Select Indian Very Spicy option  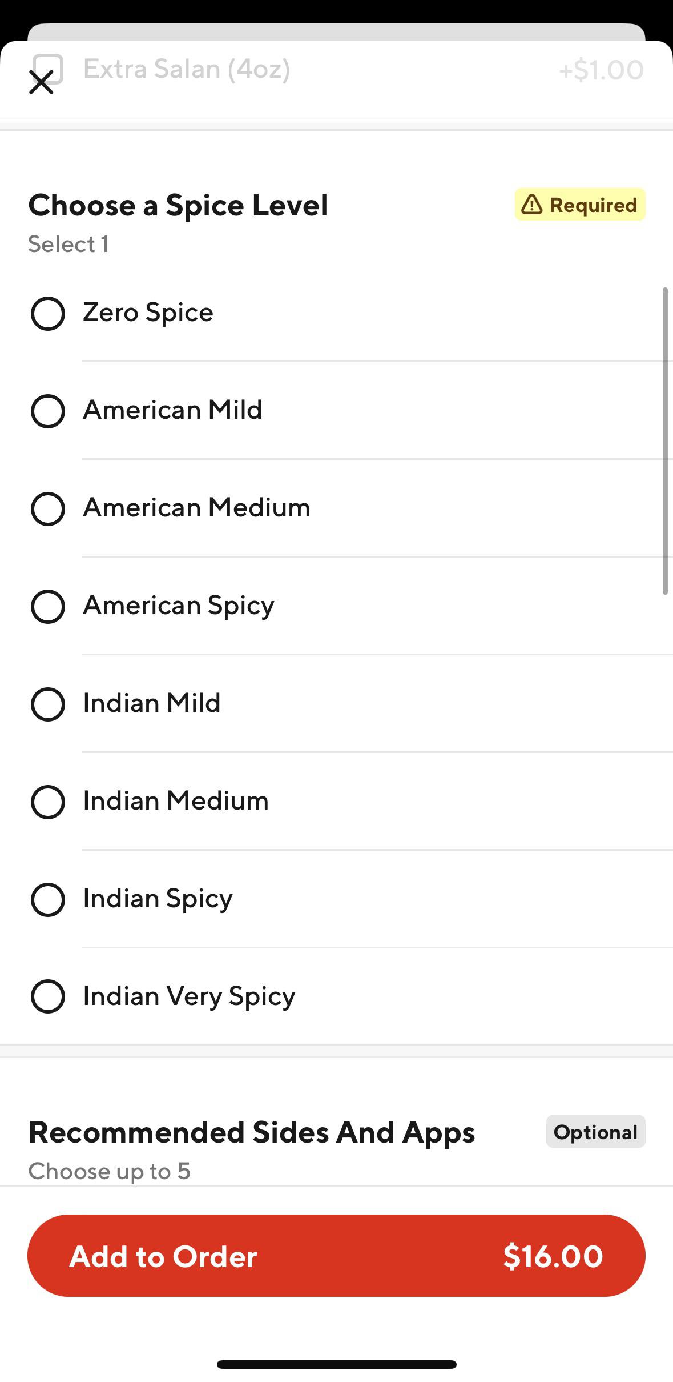coord(48,996)
